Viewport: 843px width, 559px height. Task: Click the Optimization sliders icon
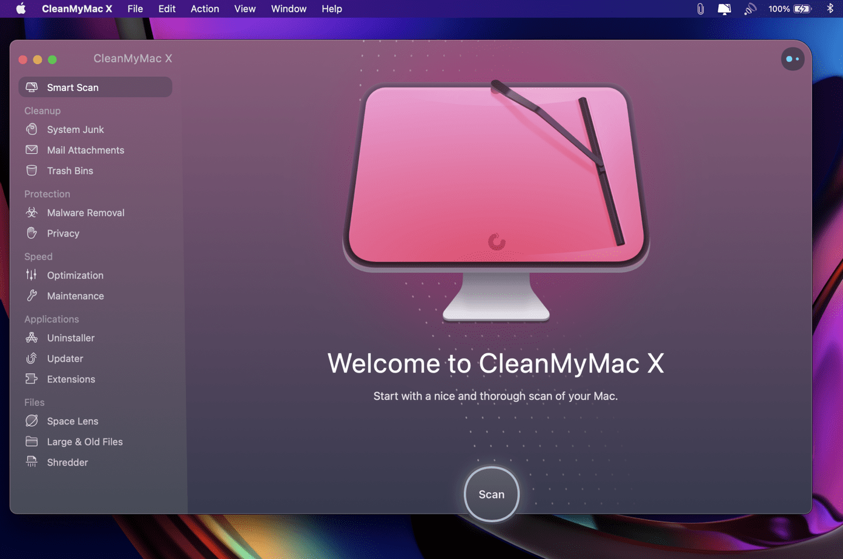(x=31, y=275)
